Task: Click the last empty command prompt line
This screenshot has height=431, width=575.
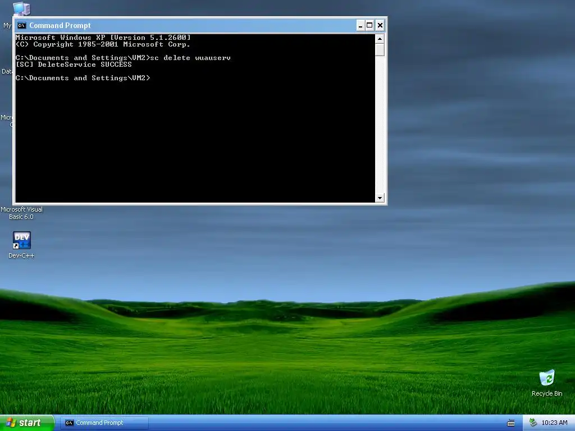Action: [83, 78]
